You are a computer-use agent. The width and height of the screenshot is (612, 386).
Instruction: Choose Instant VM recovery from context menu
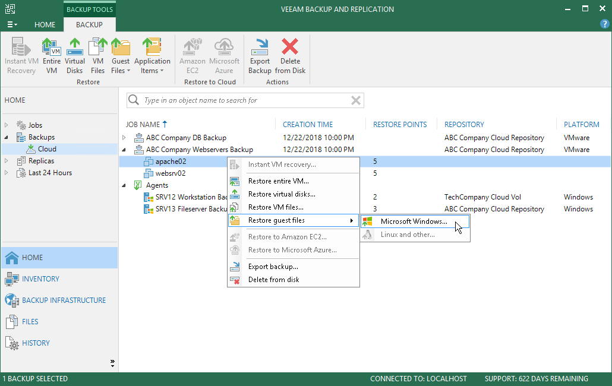(x=294, y=164)
